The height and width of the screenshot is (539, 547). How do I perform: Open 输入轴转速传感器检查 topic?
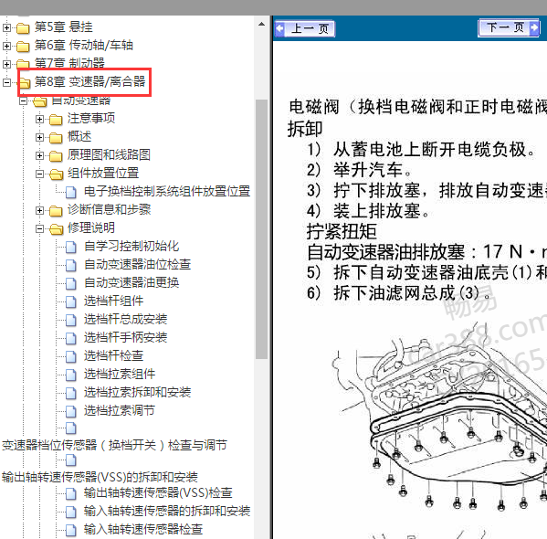(x=143, y=529)
